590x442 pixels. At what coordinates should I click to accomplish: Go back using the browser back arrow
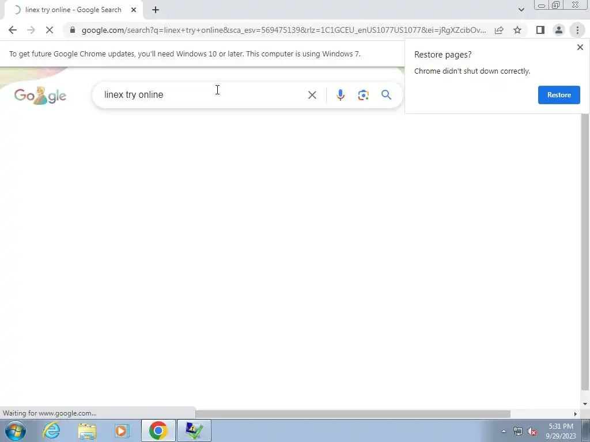(x=13, y=30)
